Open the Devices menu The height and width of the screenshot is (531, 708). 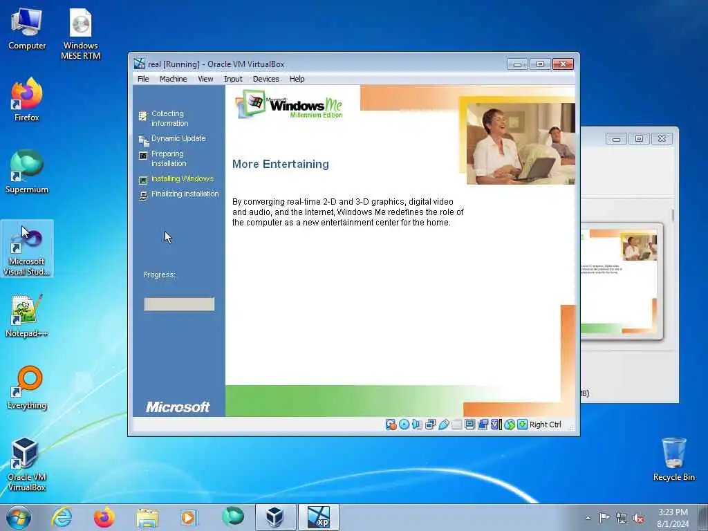(x=265, y=79)
